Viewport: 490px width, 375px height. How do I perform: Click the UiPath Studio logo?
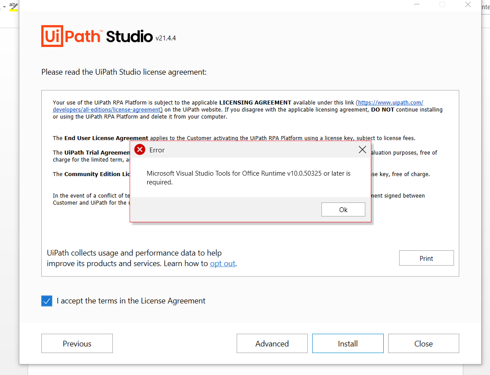tap(97, 36)
